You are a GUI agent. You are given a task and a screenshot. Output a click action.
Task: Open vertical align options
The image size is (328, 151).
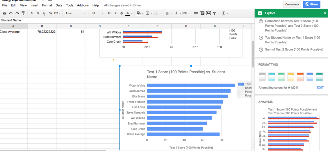176,13
